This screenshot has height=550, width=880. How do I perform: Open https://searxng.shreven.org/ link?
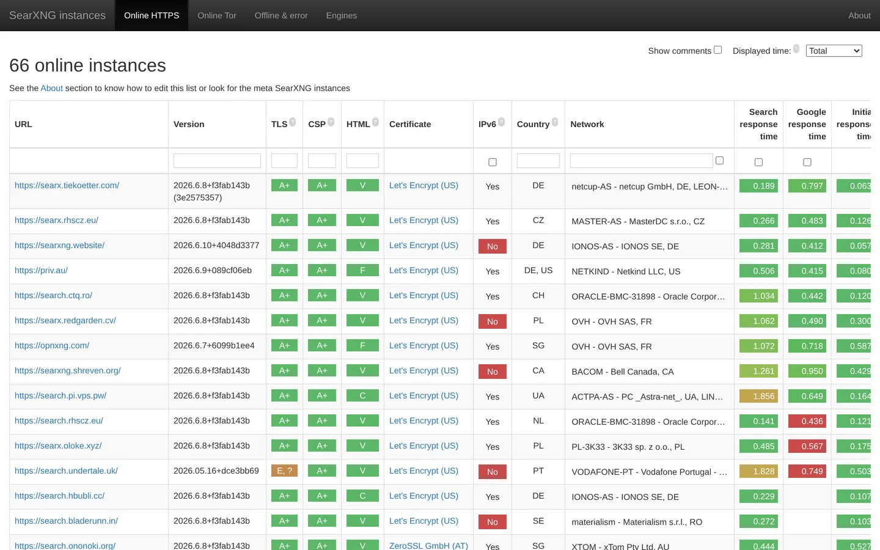tap(68, 370)
